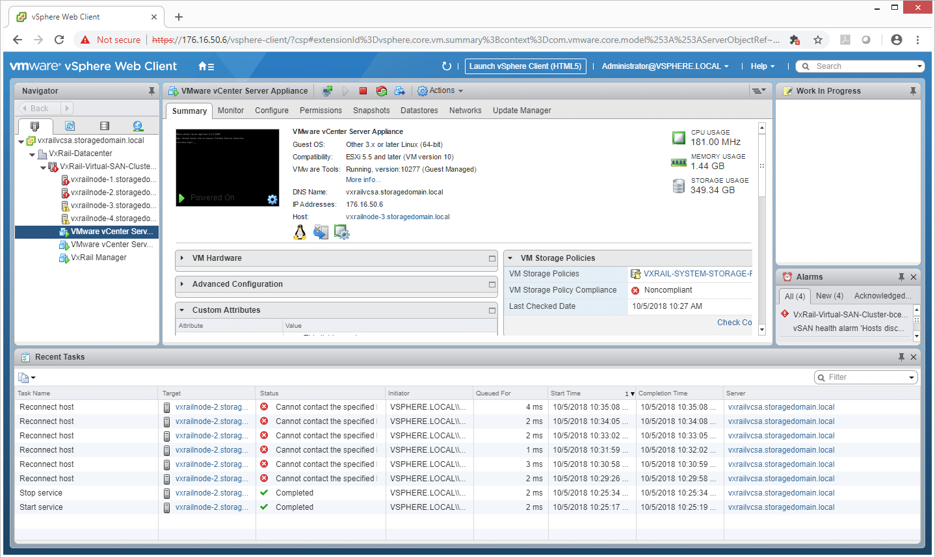Click the Recent Tasks Filter field
Screen dimensions: 935x558
tap(865, 378)
